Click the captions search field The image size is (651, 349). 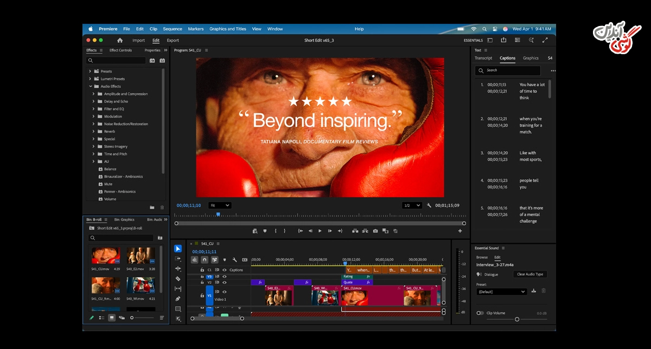coord(508,70)
